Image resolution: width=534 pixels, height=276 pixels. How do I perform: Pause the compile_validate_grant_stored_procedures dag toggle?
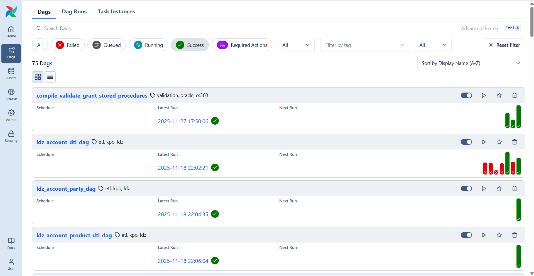[466, 95]
